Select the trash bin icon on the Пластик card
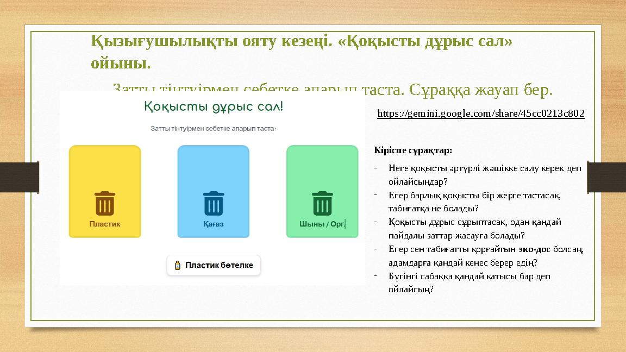This screenshot has height=352, width=626. tap(104, 202)
